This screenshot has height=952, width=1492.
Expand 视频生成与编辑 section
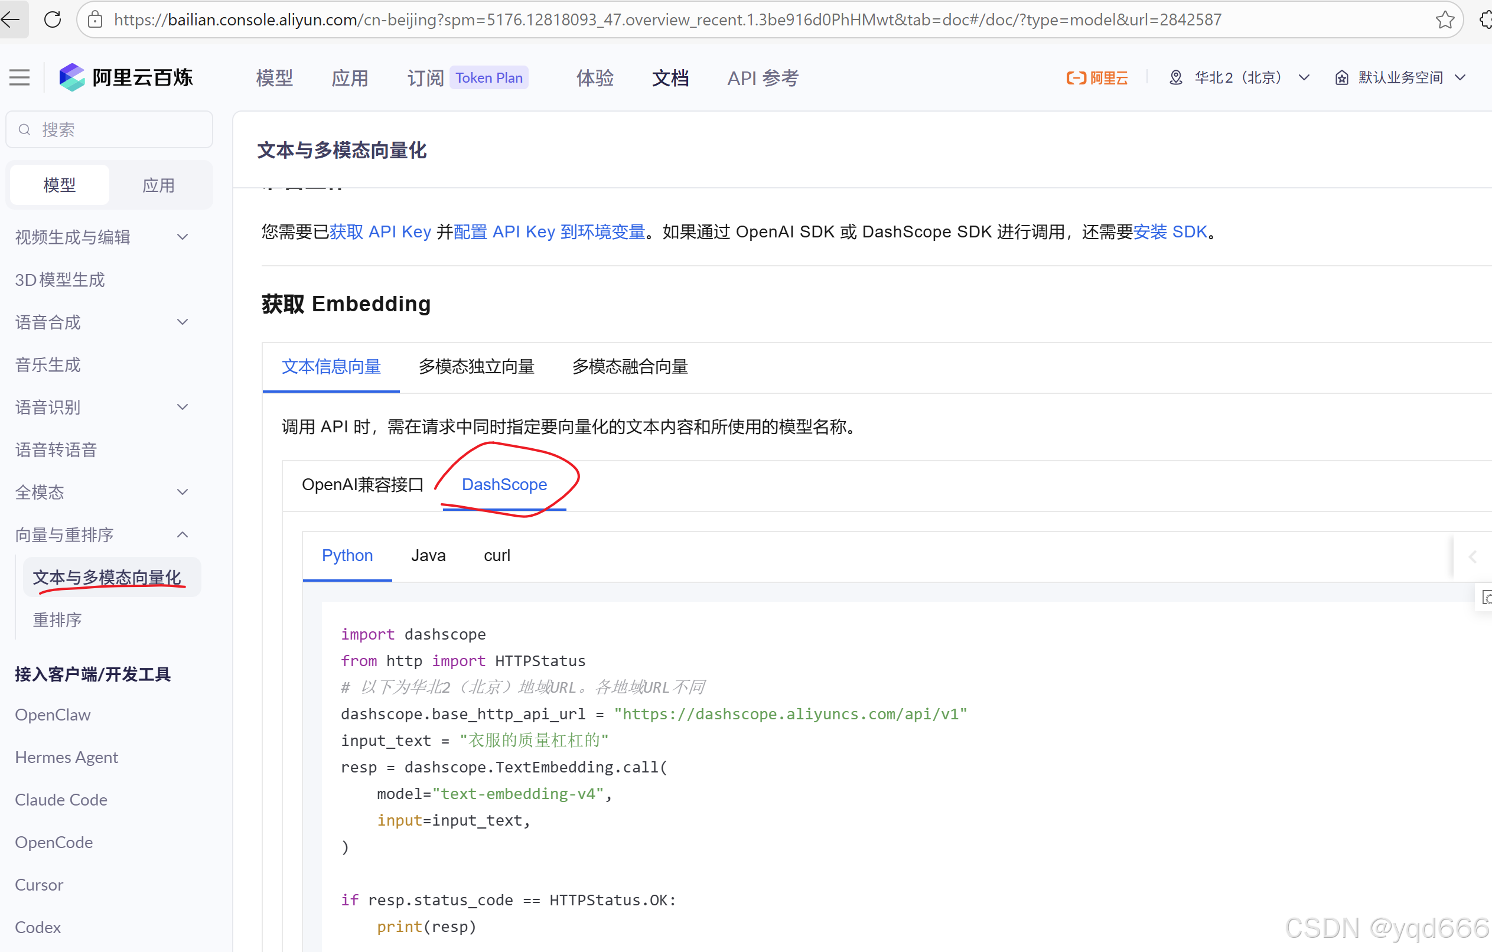coord(182,237)
